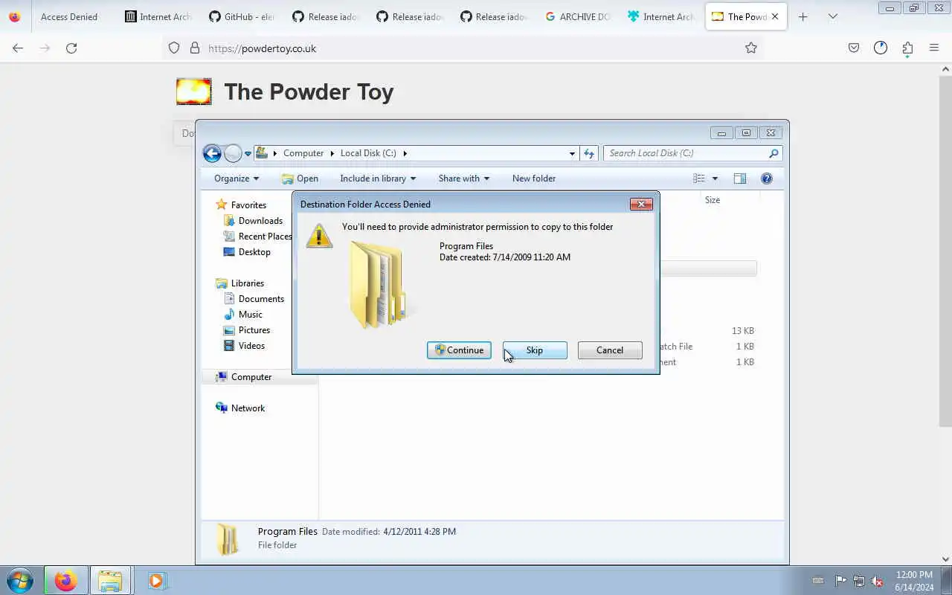Open Include in library dropdown
Viewport: 952px width, 595px height.
coord(378,178)
